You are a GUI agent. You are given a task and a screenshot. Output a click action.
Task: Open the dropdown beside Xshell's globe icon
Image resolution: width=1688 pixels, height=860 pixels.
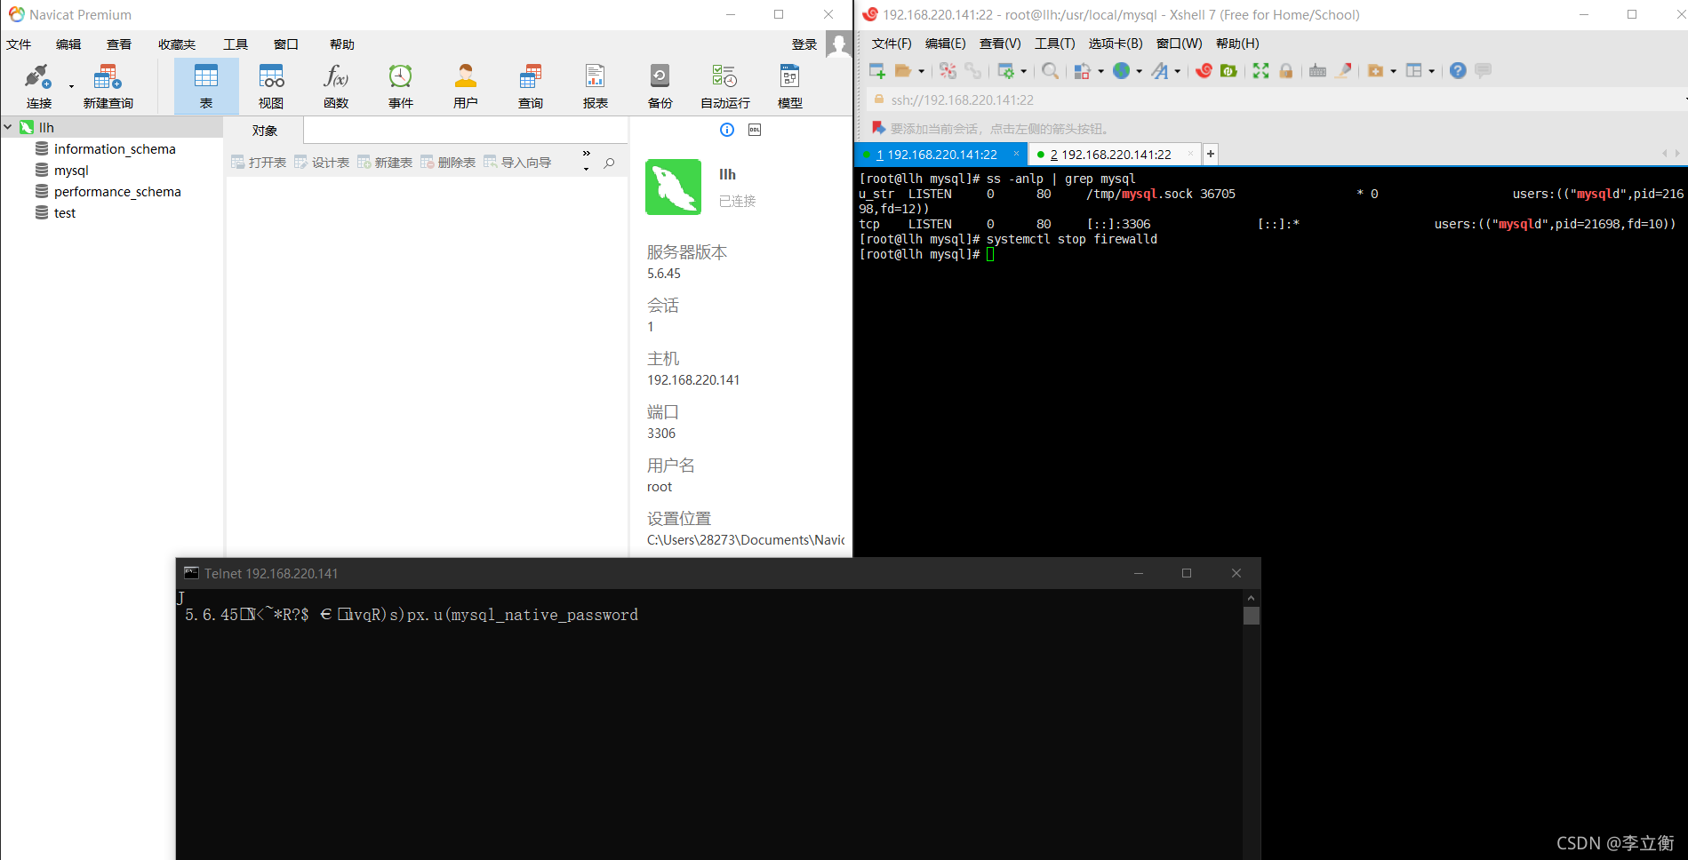point(1139,71)
